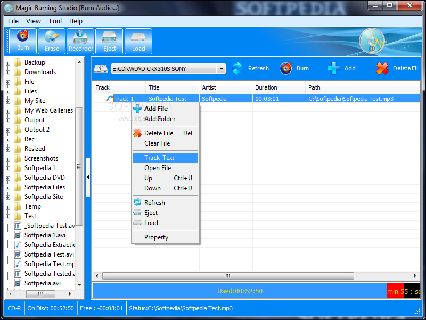The image size is (426, 320).
Task: Click the Eject drive toolbar icon
Action: coord(109,37)
